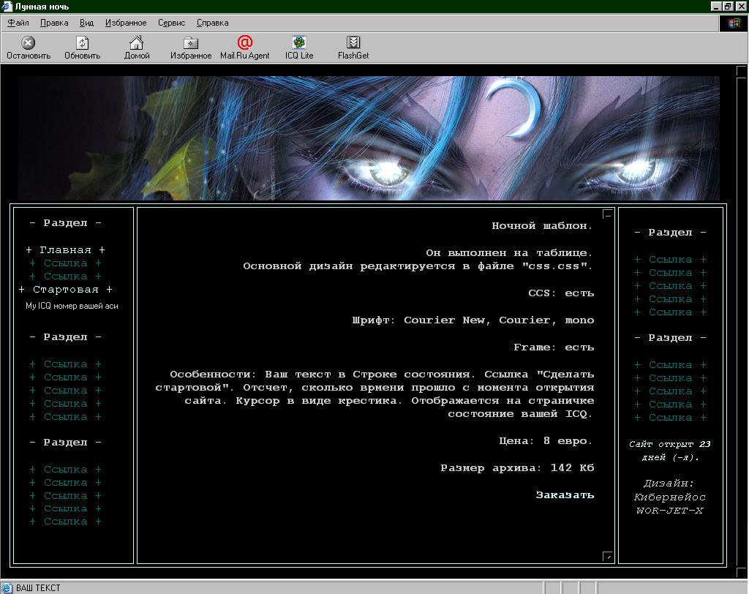Open the Правка menu
Viewport: 749px width, 594px height.
(54, 23)
